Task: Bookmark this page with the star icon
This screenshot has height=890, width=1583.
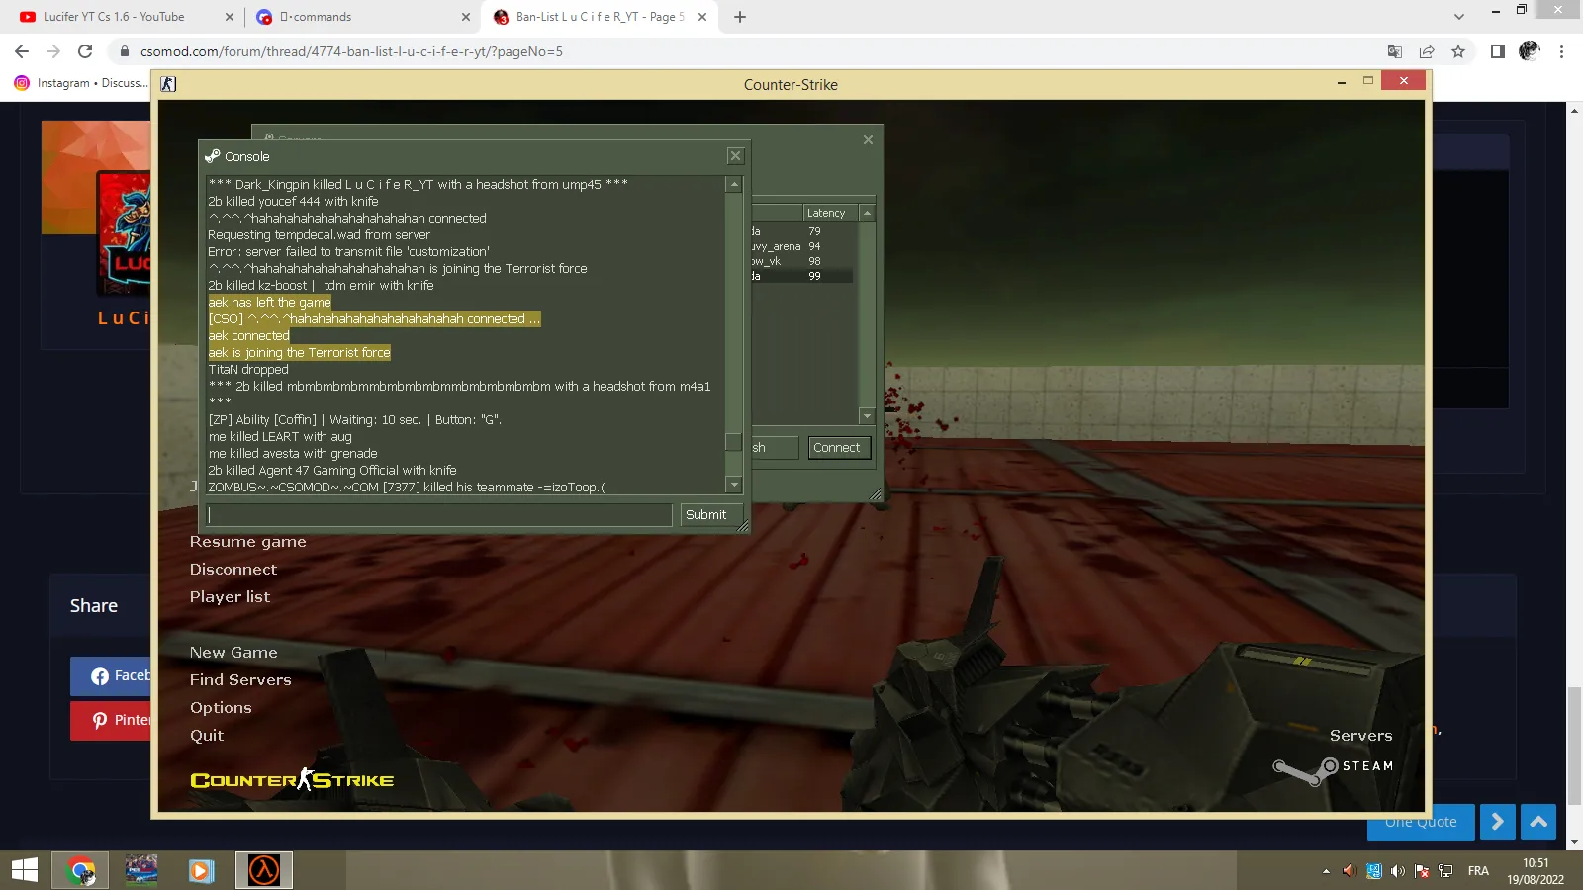Action: [x=1458, y=51]
